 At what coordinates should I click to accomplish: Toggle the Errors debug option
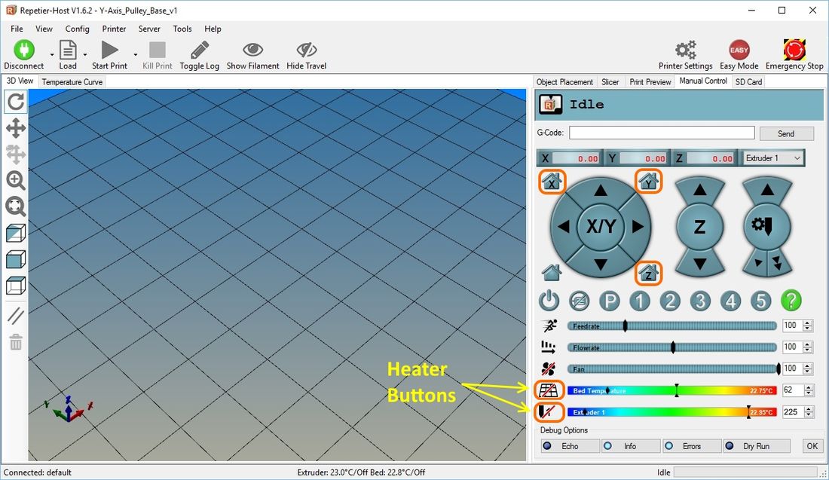(692, 446)
